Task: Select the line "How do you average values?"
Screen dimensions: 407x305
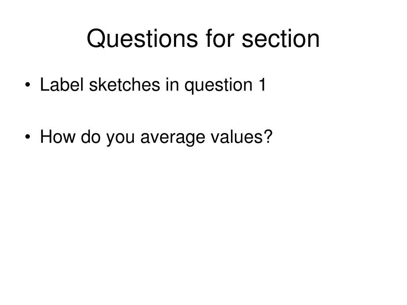Action: coord(156,137)
